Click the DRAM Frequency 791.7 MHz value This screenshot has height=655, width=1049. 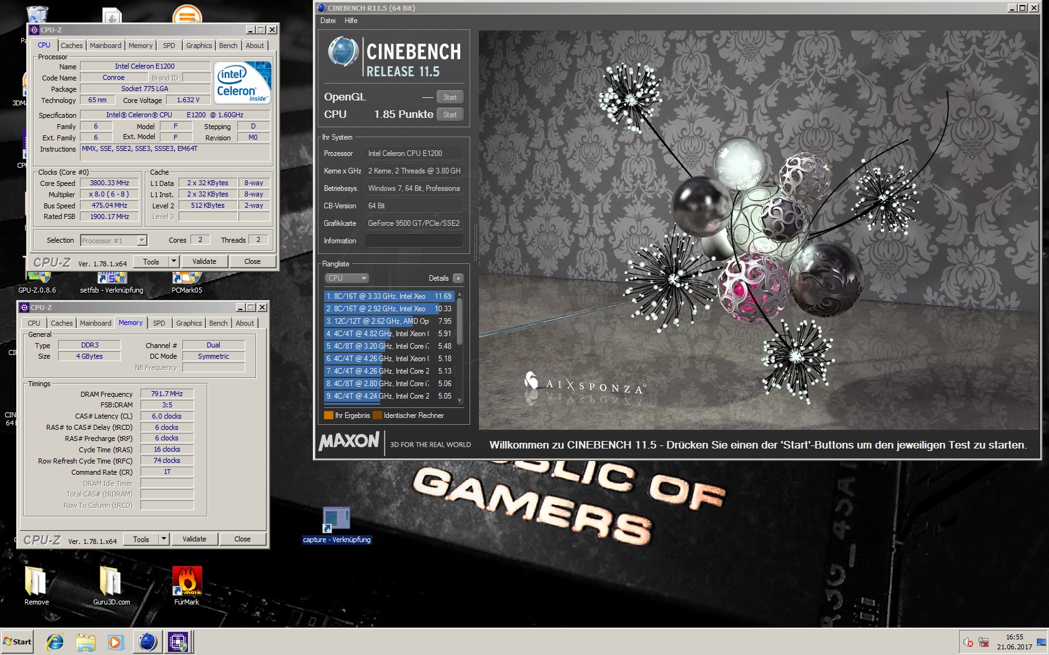(167, 394)
